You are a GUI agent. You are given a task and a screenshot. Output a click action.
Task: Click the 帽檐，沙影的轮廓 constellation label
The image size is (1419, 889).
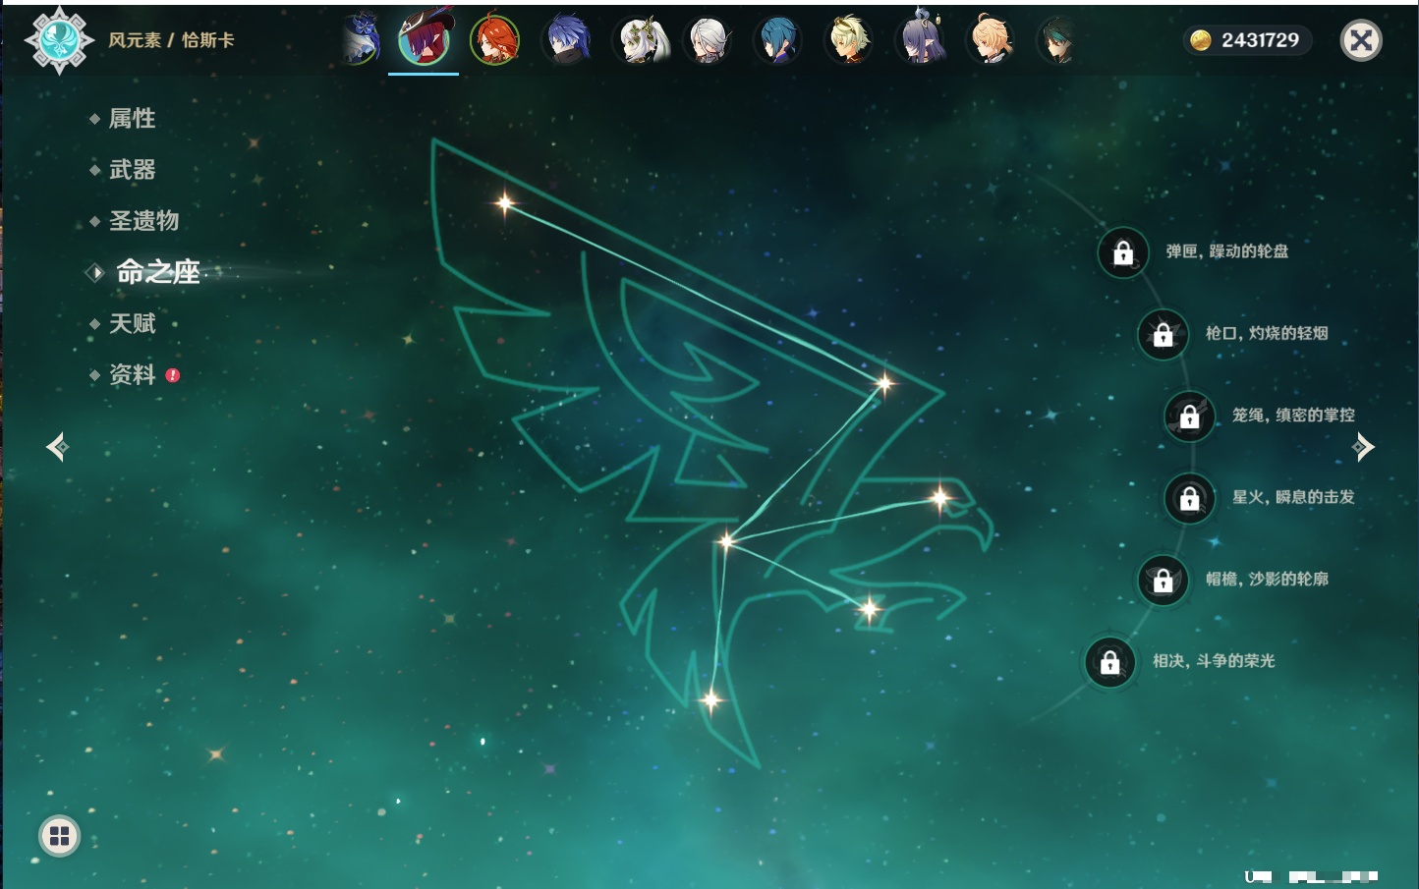point(1267,579)
